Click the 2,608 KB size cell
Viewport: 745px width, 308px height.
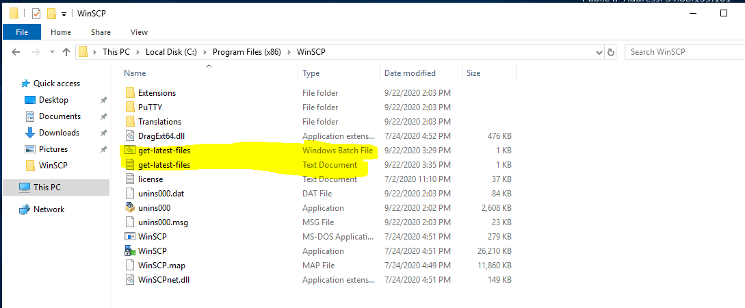click(496, 207)
